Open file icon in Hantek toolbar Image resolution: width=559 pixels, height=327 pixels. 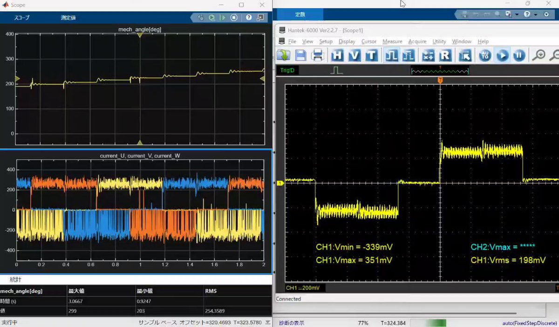click(283, 55)
